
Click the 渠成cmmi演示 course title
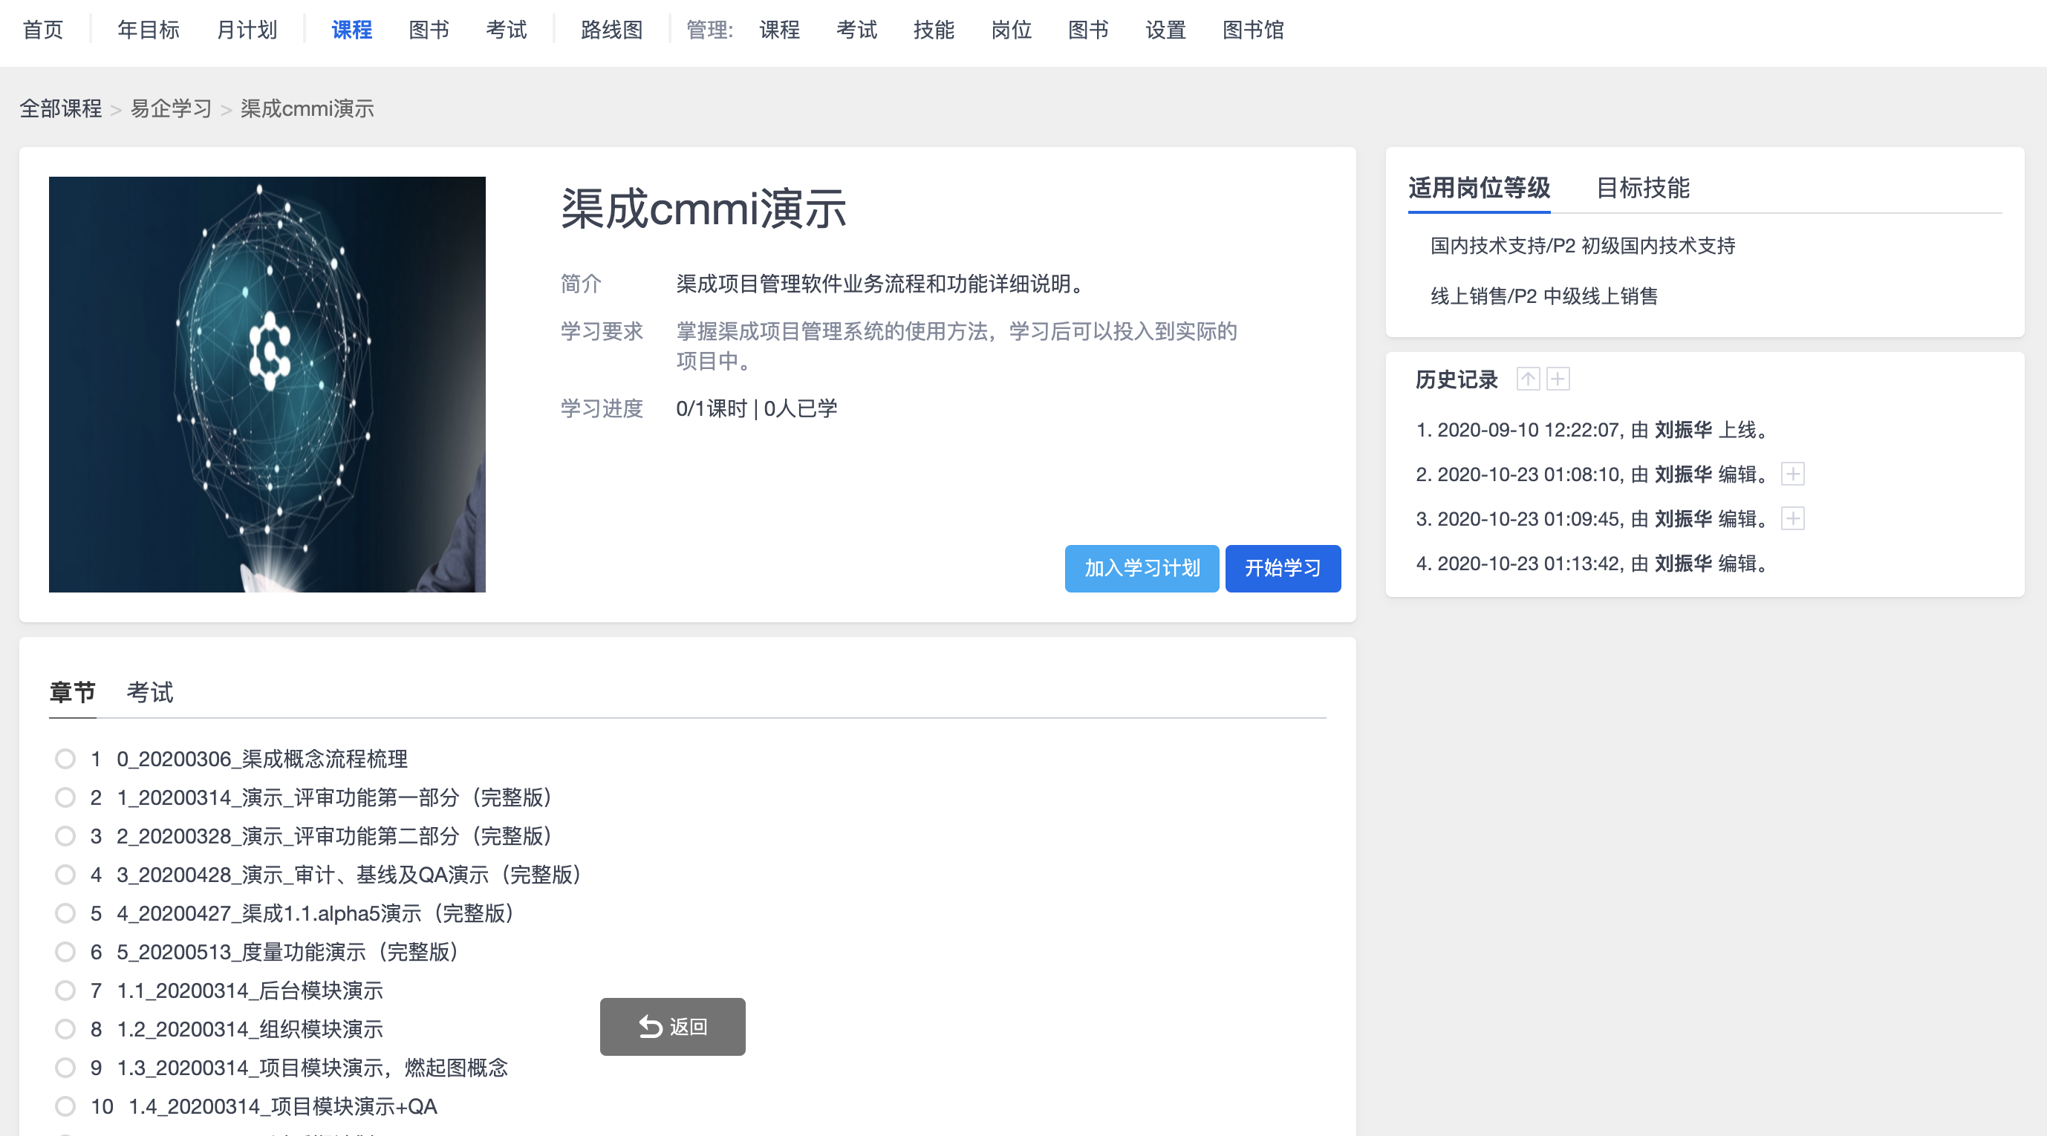[703, 209]
